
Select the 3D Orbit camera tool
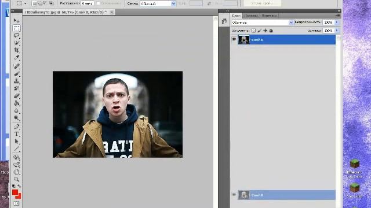[16, 165]
